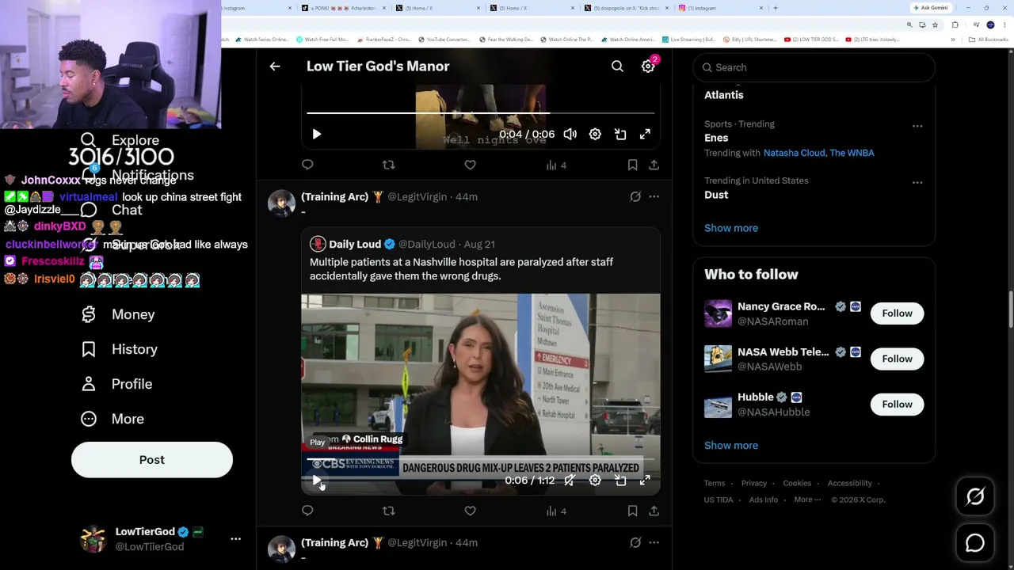Expand Who to follow with Show more
This screenshot has height=570, width=1014.
[731, 445]
